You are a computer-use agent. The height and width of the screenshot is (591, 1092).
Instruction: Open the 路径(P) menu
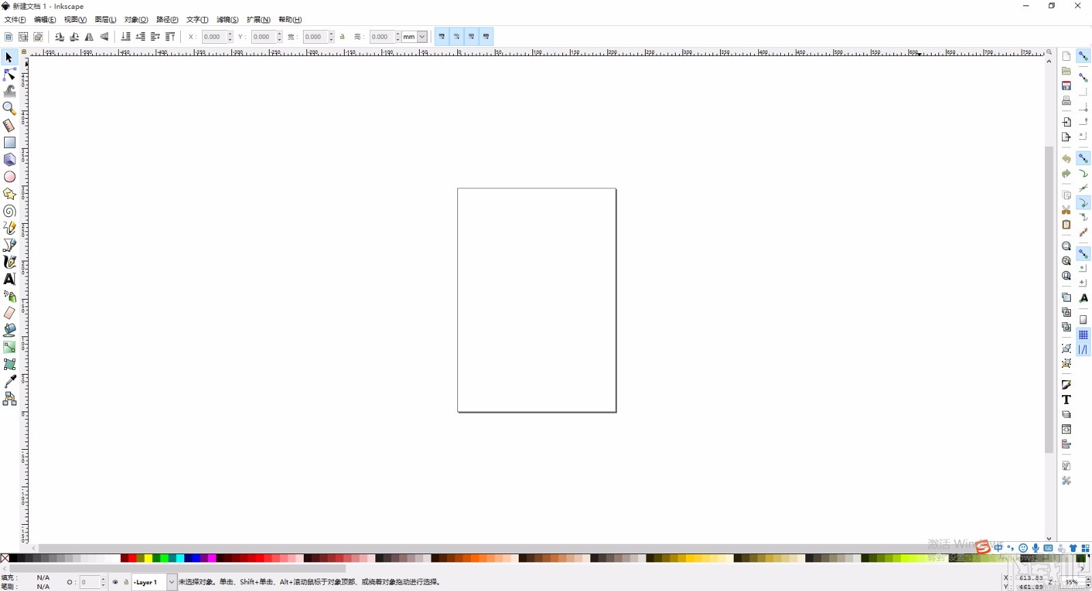167,20
